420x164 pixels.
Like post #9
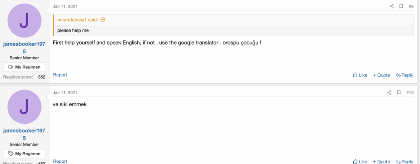(360, 75)
